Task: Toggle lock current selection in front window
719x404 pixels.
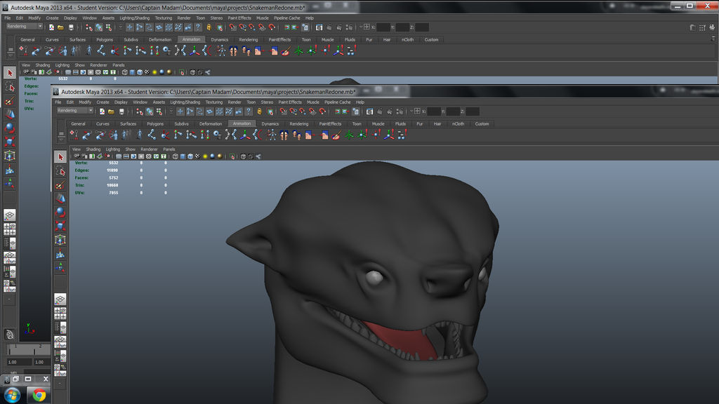Action: click(259, 112)
